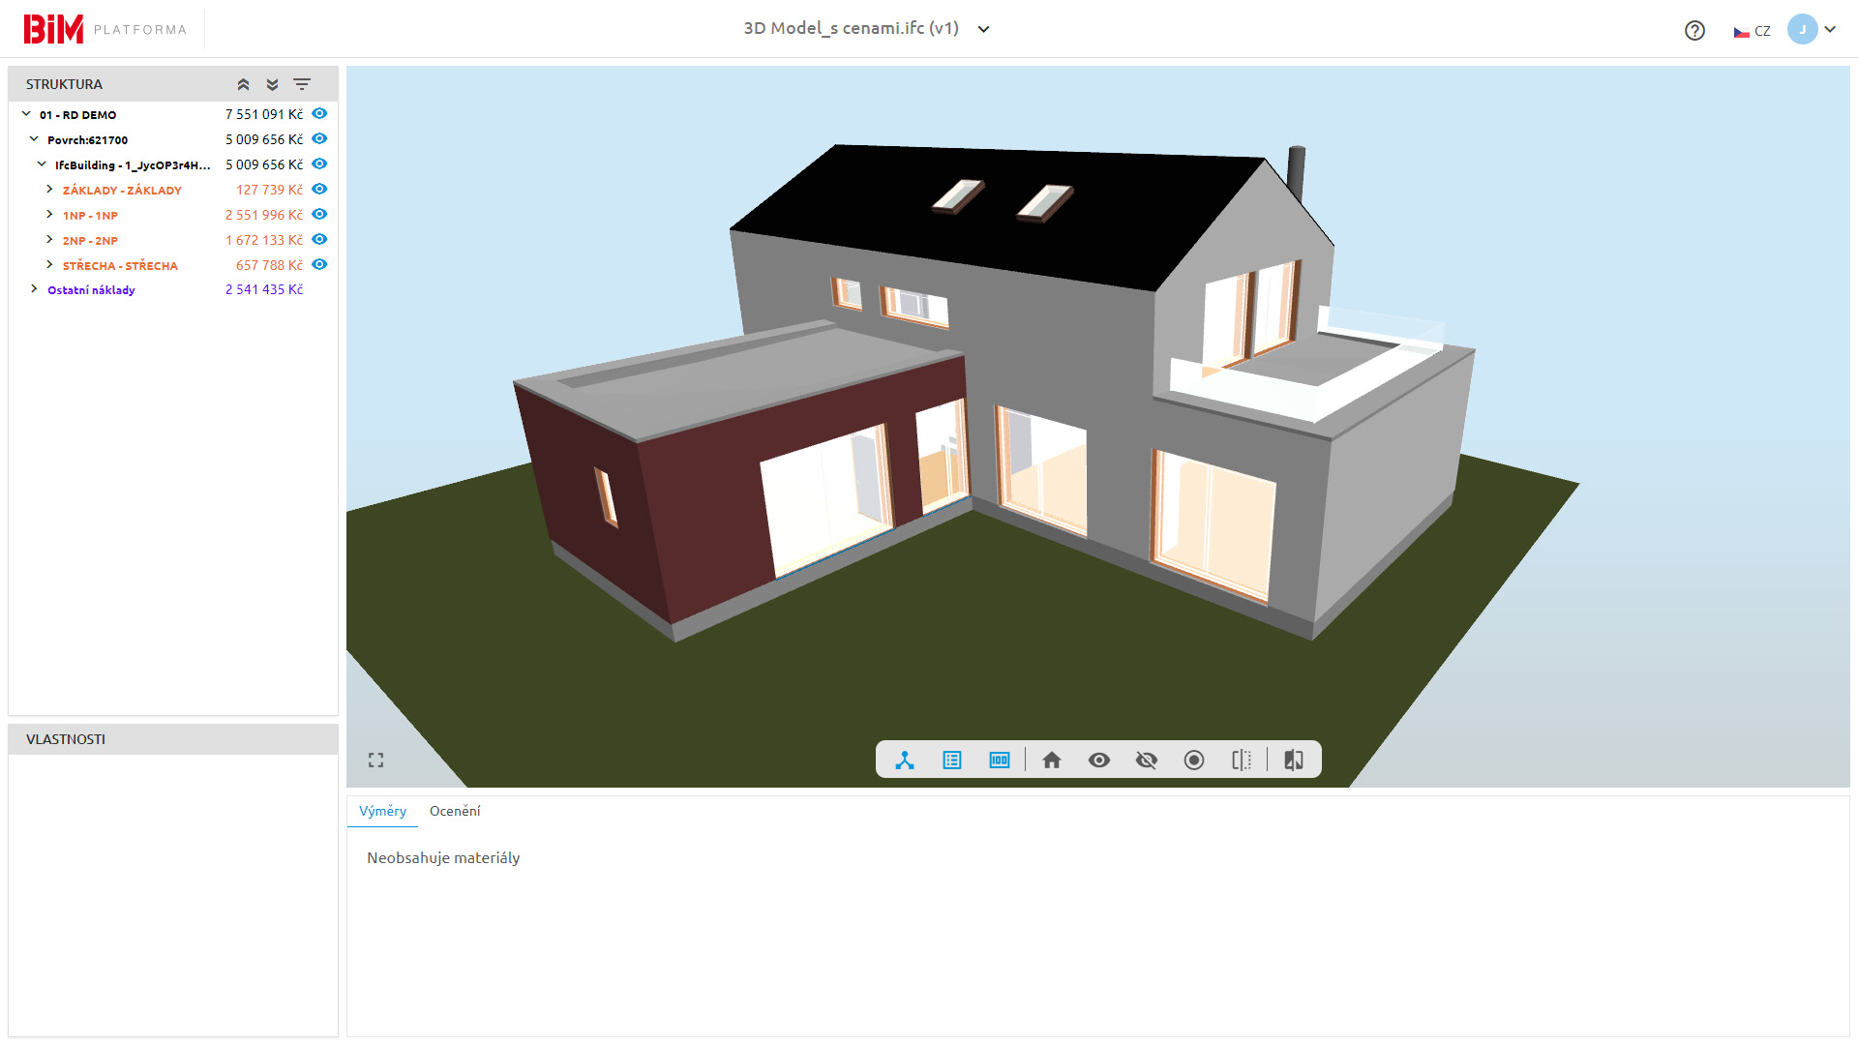Toggle visibility of the STŘECHA level

[x=320, y=265]
